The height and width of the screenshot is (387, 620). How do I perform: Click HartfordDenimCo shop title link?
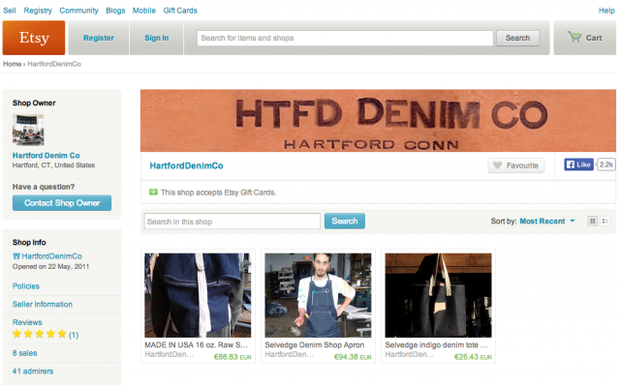click(x=186, y=165)
